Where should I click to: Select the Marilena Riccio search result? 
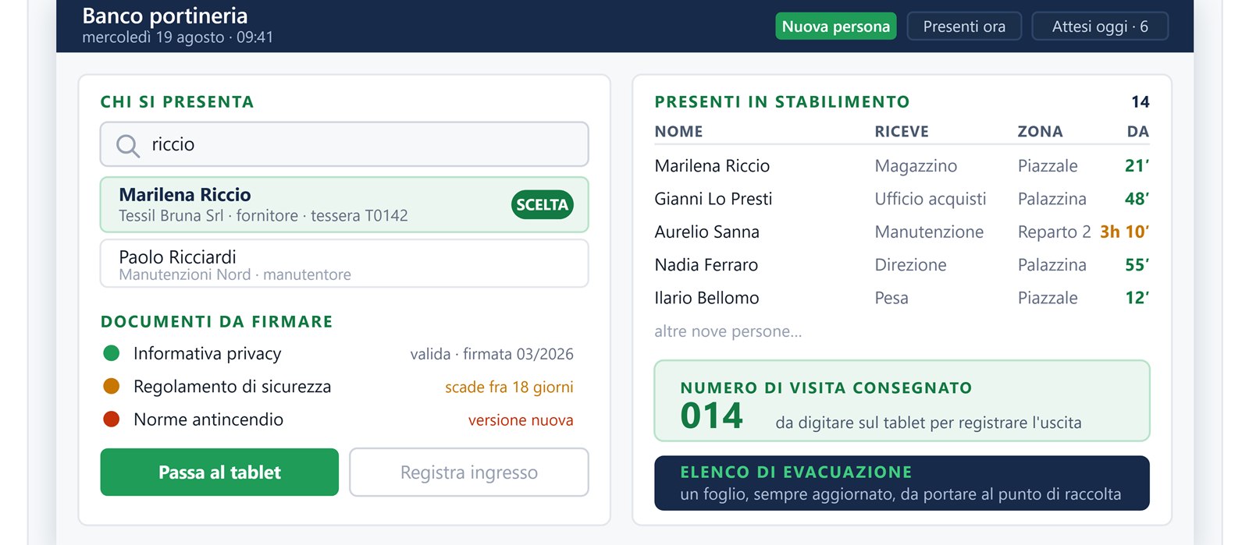(x=344, y=204)
